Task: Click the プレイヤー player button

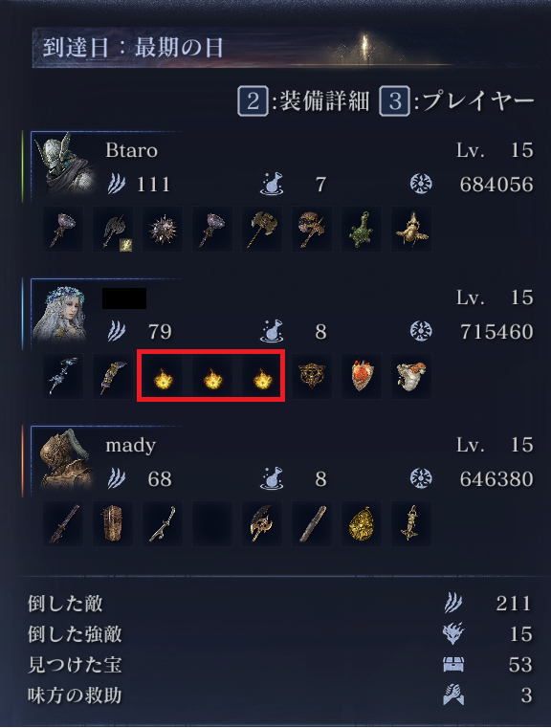Action: coord(456,100)
